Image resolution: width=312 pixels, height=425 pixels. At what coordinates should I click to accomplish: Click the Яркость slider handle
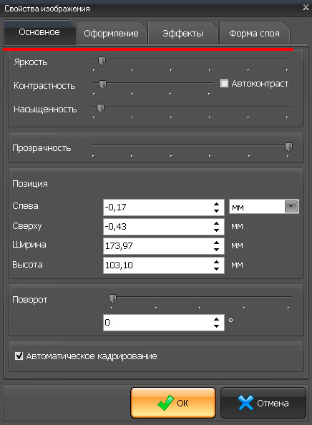(102, 62)
